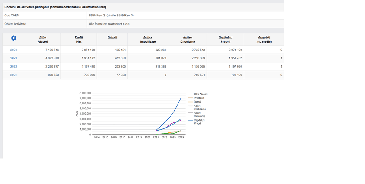Toggle Active Circulante legend entry in chart

coord(200,115)
